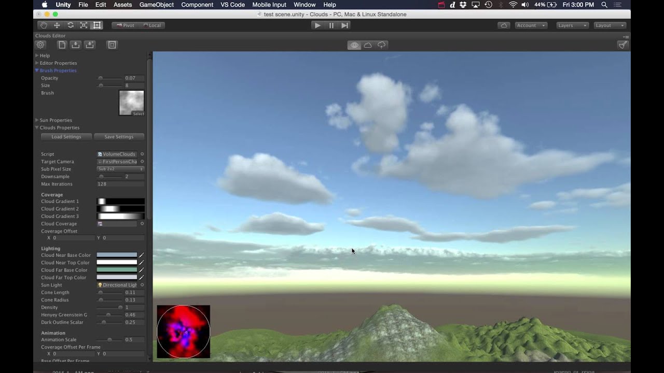Click the Opacity slider handle

(x=100, y=78)
